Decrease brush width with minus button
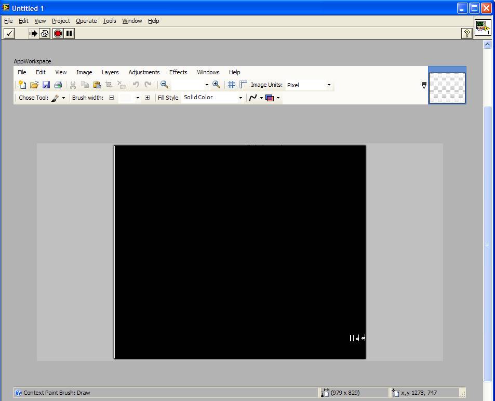Viewport: 495px width, 401px height. coord(111,98)
